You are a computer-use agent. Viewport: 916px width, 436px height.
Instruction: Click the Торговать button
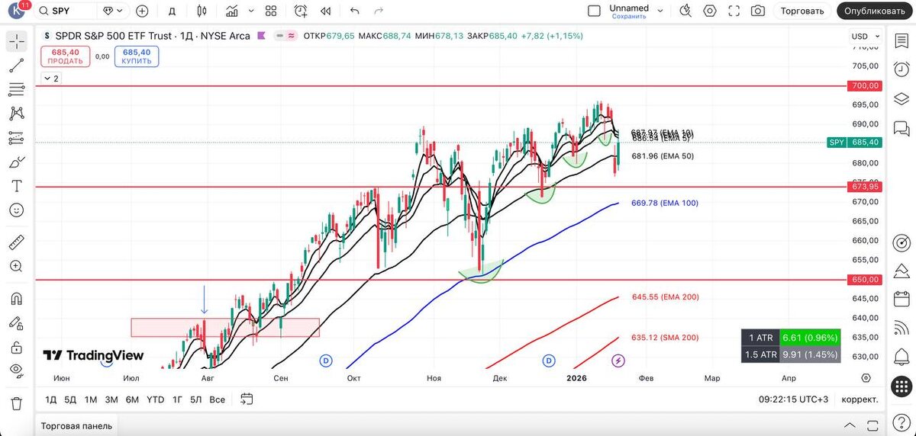click(x=802, y=11)
